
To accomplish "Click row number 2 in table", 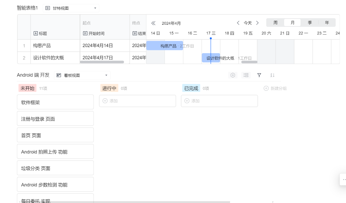I will pos(24,58).
